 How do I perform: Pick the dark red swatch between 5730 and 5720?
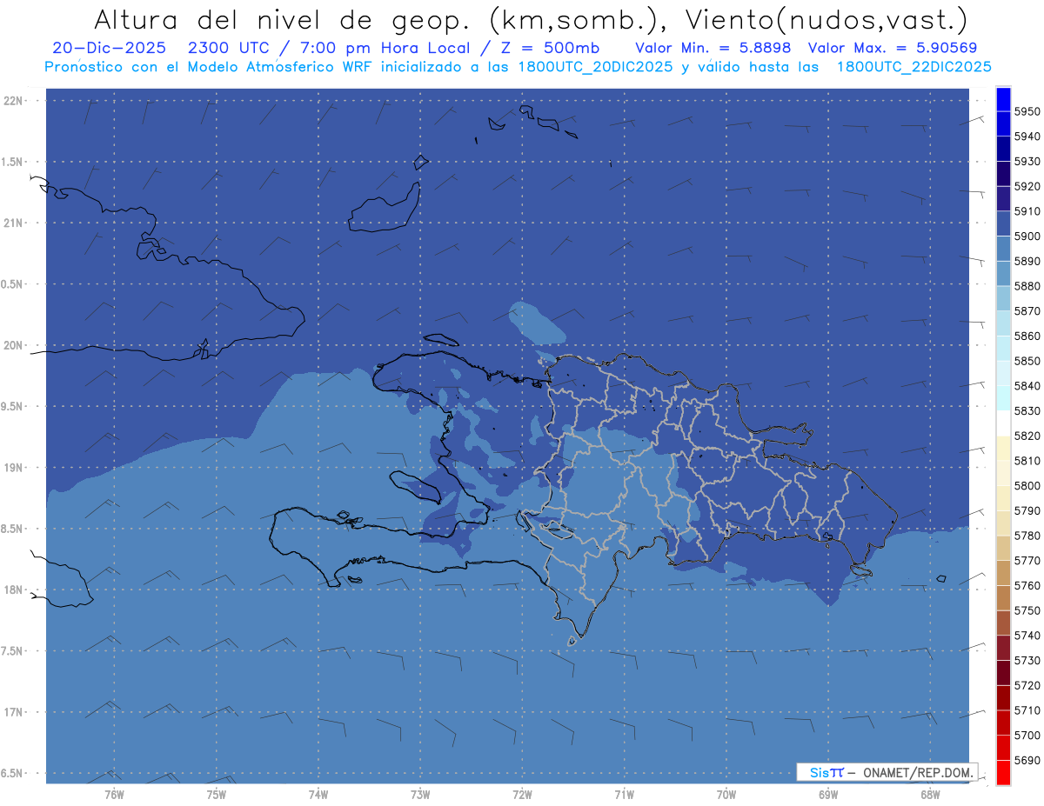1003,672
